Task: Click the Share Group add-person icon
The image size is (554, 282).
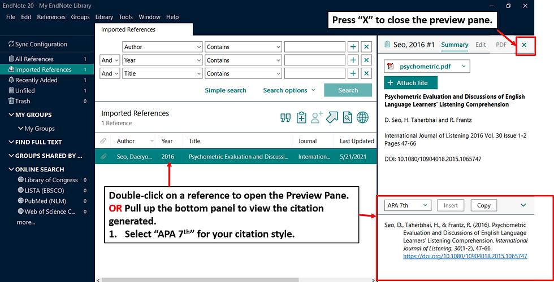Action: (317, 117)
